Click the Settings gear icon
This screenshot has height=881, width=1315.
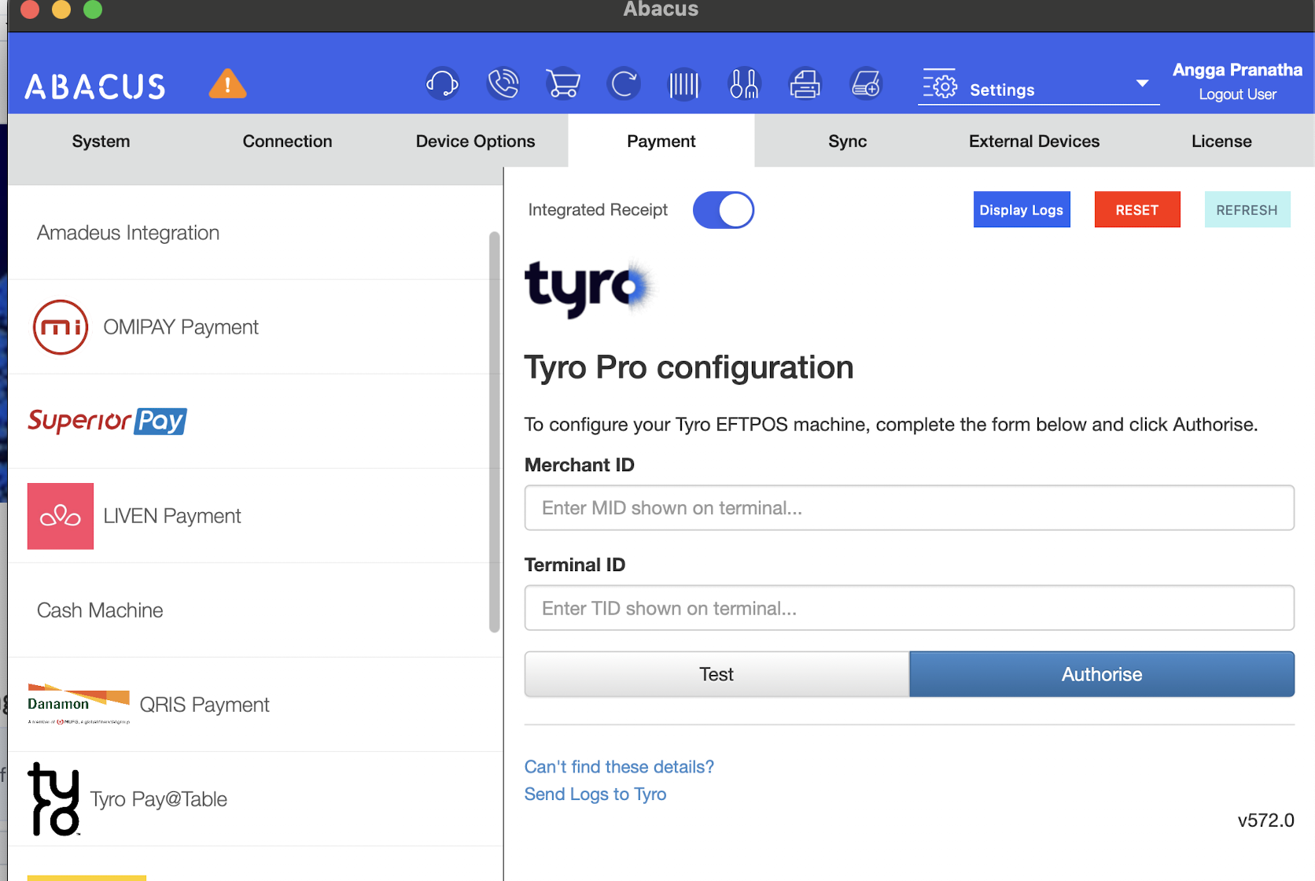click(940, 84)
